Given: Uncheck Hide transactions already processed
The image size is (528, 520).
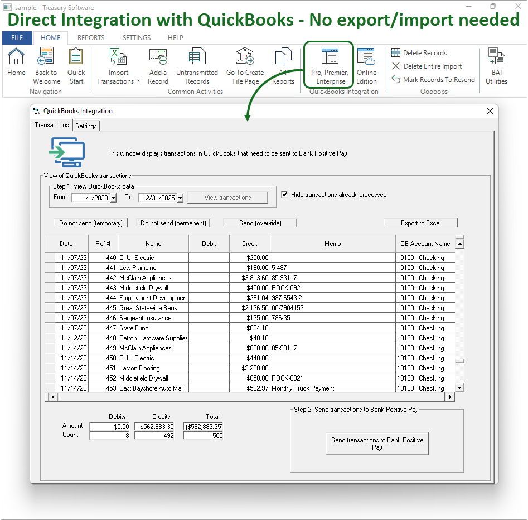Looking at the screenshot, I should [285, 195].
